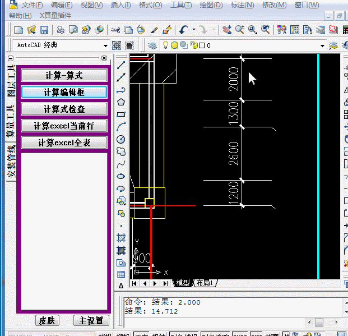Select the Line draw tool
The height and width of the screenshot is (336, 348).
121,65
